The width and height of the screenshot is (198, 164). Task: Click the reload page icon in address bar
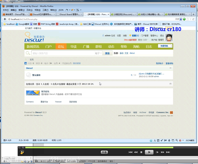[x=193, y=19]
